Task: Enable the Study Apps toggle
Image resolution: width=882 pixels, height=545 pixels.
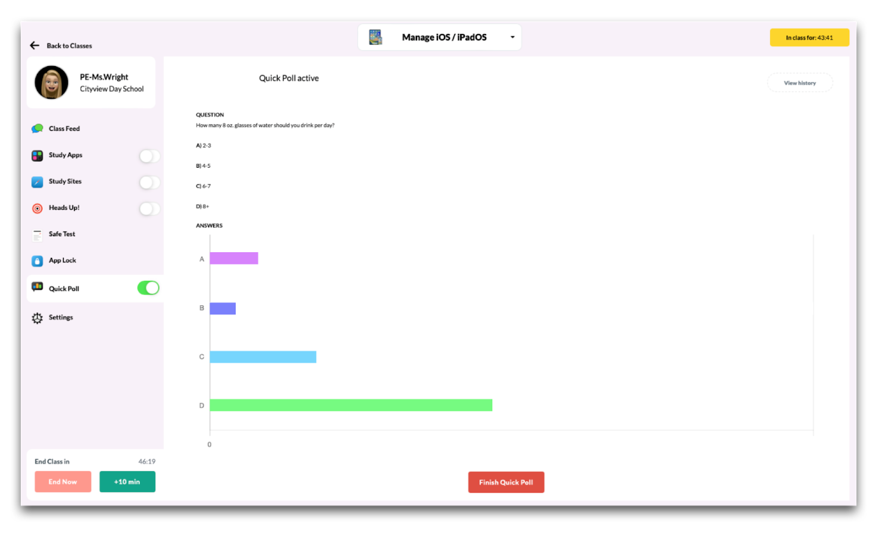Action: (x=149, y=156)
